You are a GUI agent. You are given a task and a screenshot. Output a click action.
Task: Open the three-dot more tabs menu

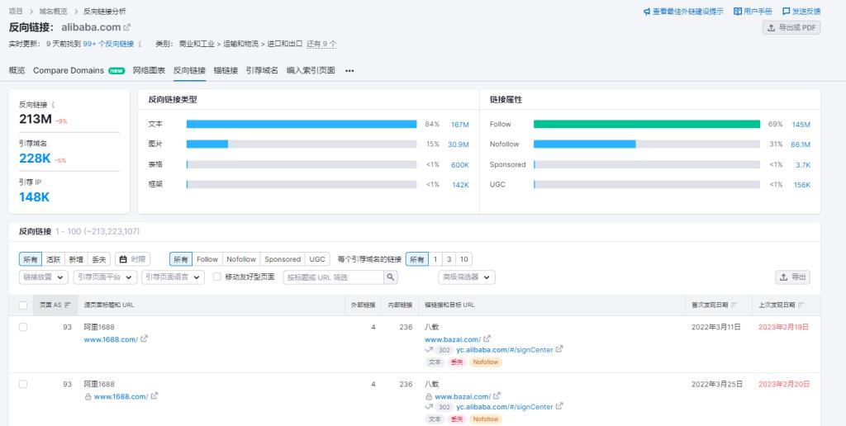click(349, 71)
